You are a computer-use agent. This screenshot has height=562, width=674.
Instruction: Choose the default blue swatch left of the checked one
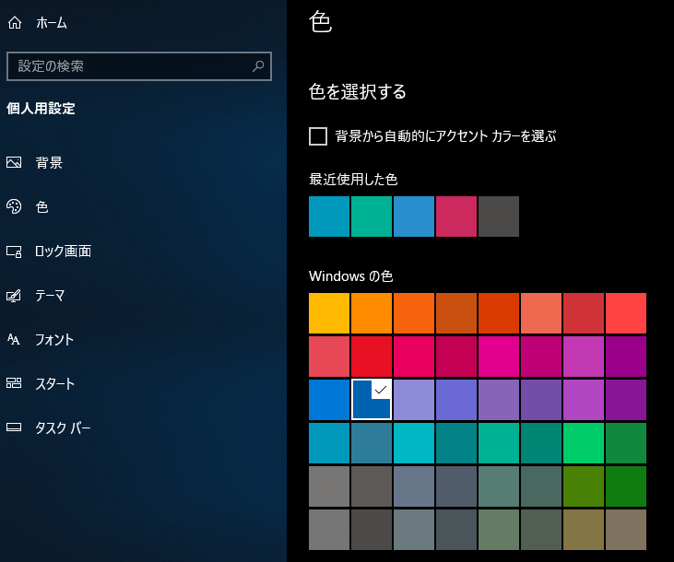329,400
